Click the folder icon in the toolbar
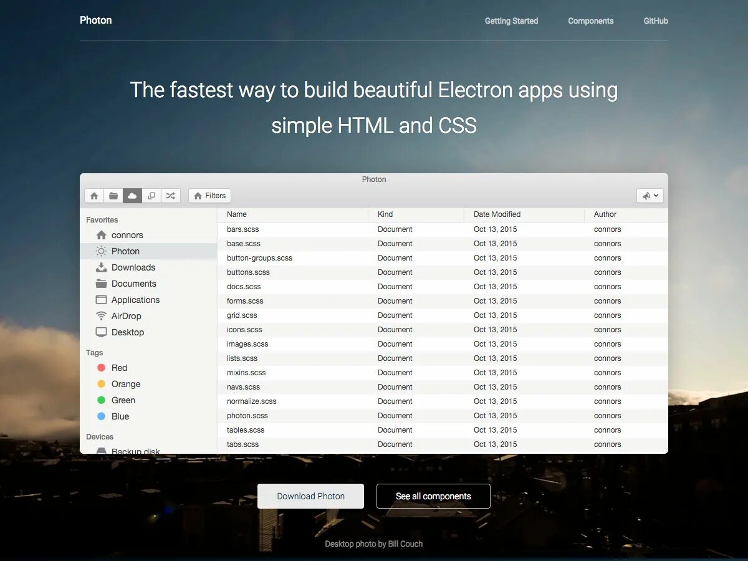The image size is (748, 561). point(113,196)
